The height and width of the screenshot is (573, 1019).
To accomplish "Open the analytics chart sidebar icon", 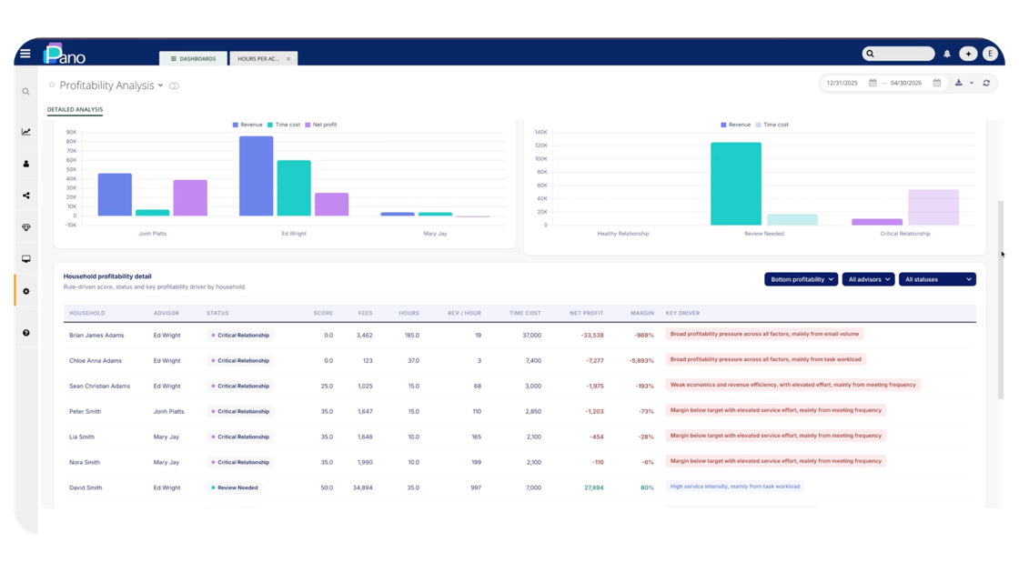I will click(26, 132).
